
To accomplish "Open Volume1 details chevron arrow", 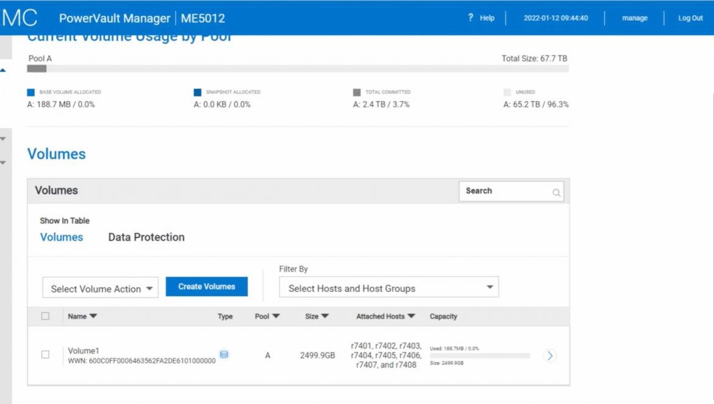I will pos(550,355).
